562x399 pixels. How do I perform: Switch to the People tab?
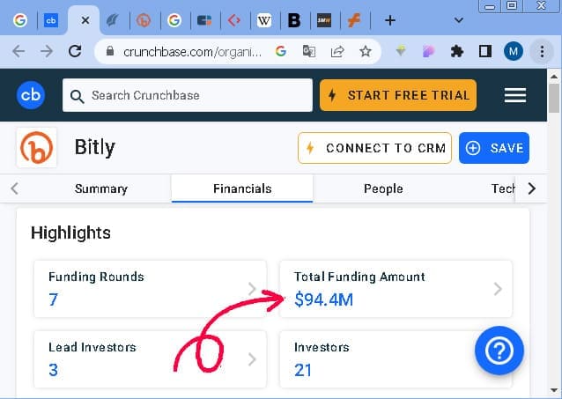point(383,188)
